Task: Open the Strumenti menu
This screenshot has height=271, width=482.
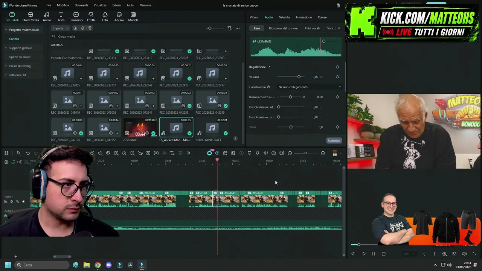Action: (81, 5)
